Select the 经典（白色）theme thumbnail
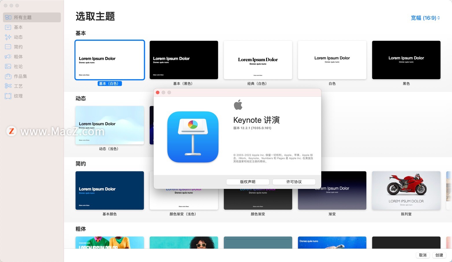This screenshot has width=452, height=262. [258, 60]
